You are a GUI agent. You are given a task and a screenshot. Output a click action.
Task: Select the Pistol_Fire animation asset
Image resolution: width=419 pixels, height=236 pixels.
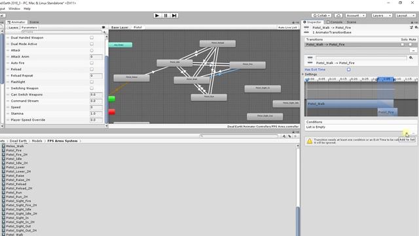14,150
